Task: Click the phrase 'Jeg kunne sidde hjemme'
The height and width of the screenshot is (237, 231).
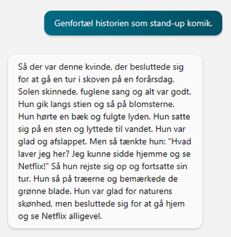Action: coord(119,154)
